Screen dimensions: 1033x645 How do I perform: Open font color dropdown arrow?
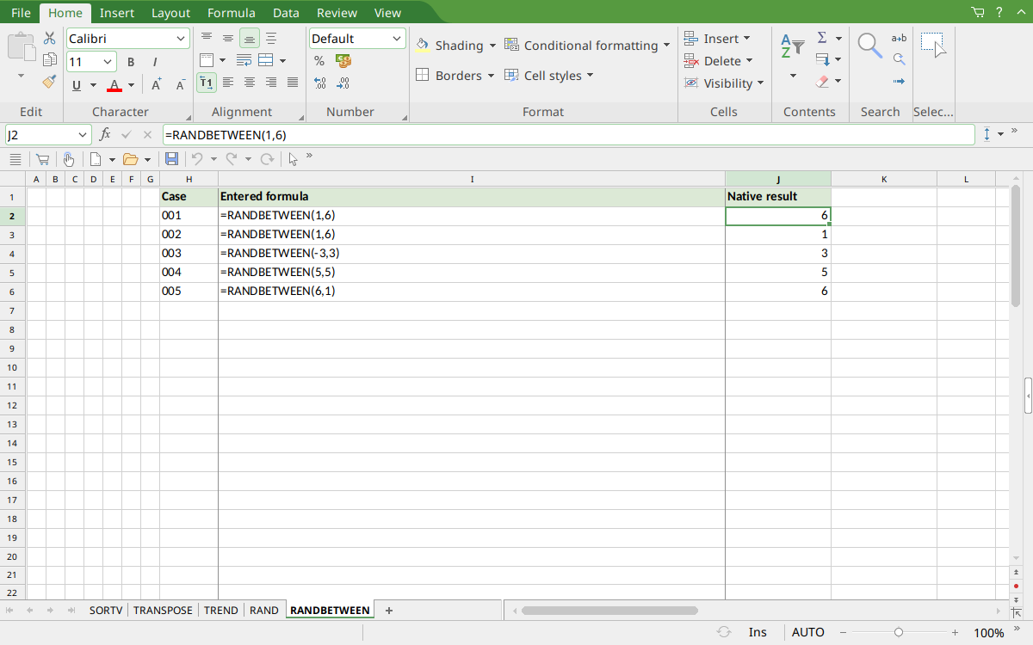pyautogui.click(x=131, y=85)
